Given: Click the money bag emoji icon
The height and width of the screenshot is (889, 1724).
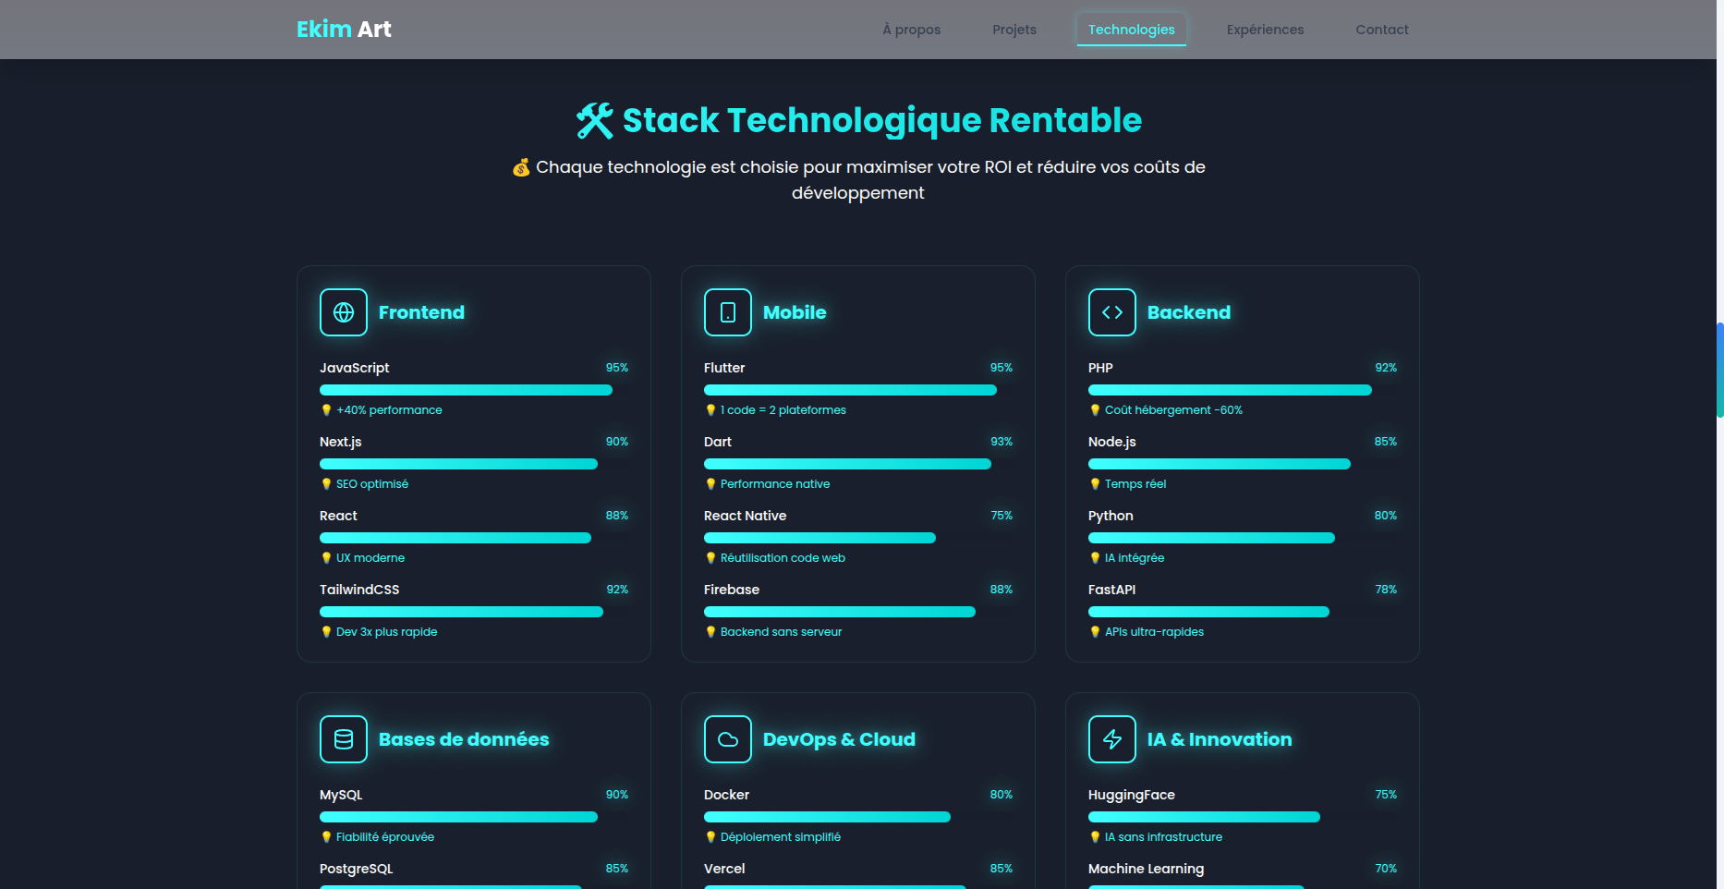Looking at the screenshot, I should coord(521,167).
